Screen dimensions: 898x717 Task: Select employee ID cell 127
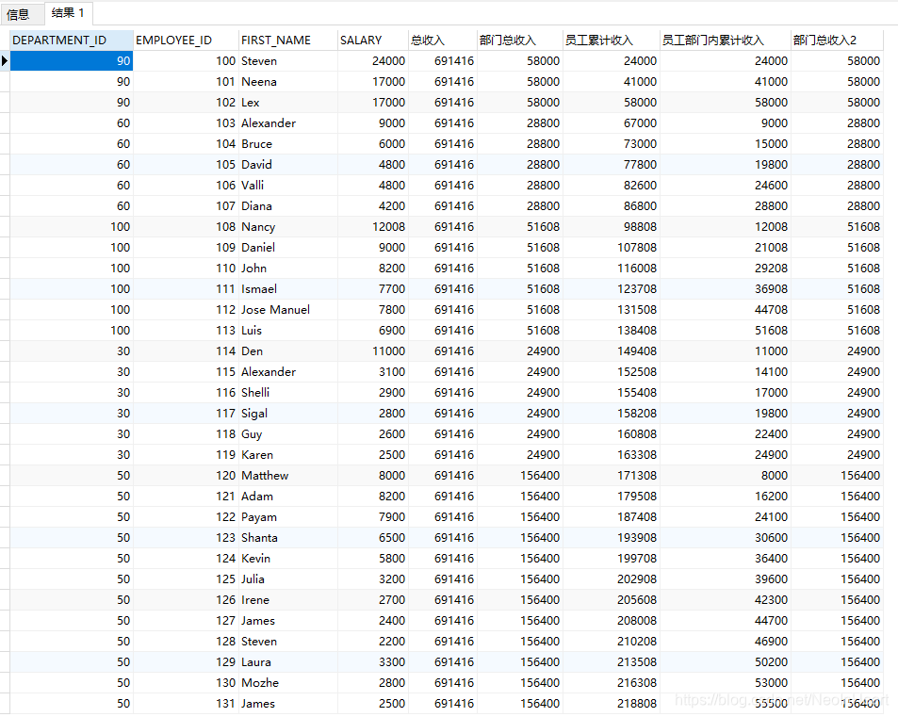187,620
